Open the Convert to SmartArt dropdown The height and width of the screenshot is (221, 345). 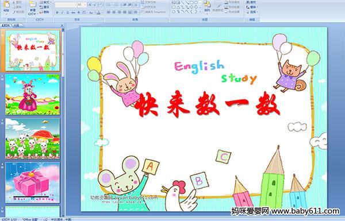[155, 12]
